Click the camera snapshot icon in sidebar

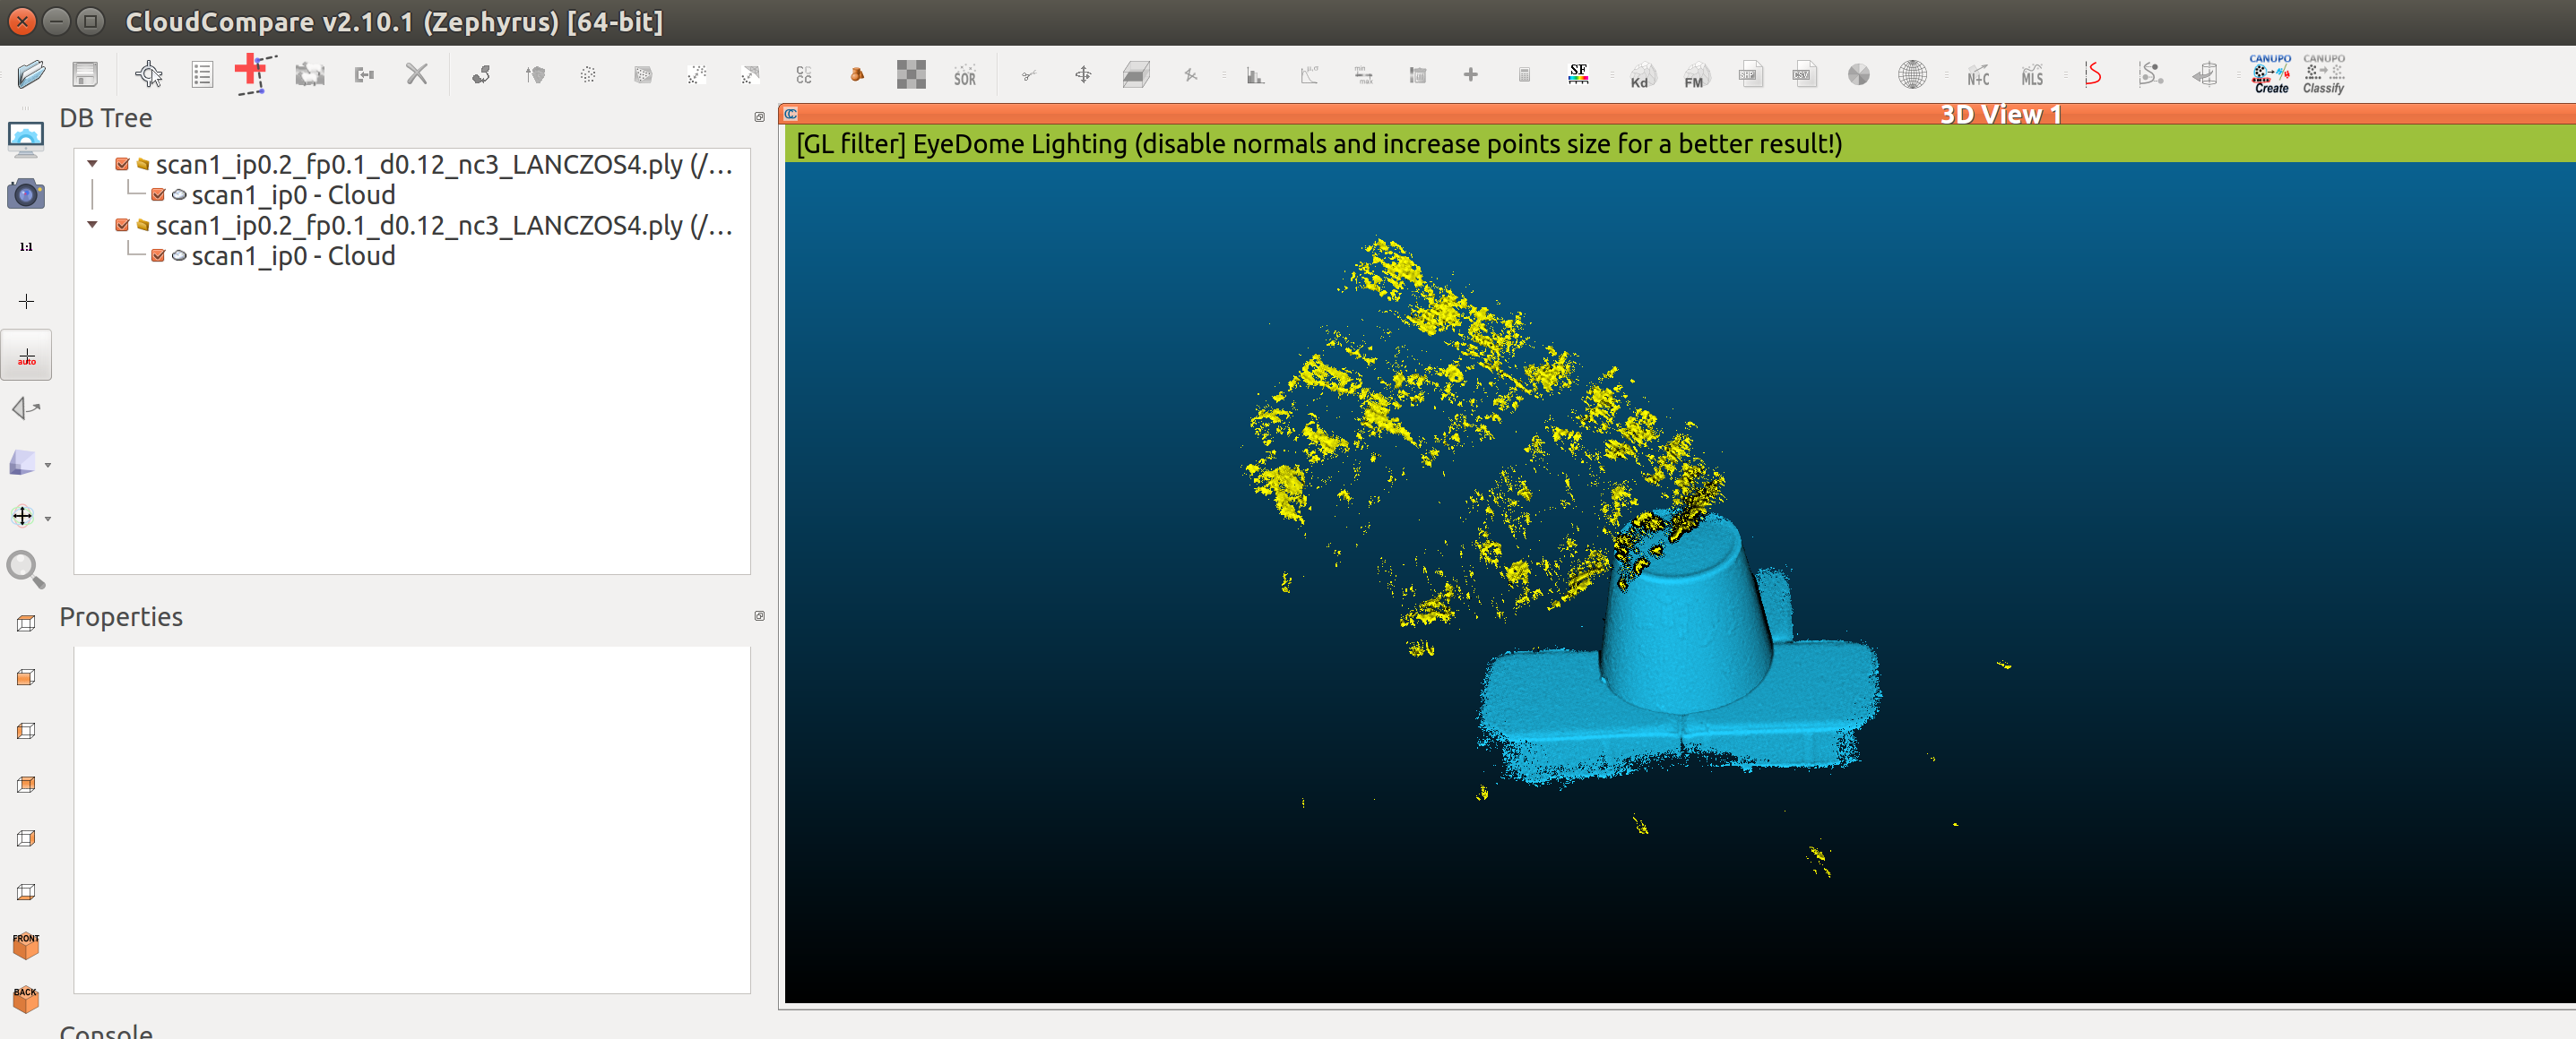tap(26, 193)
